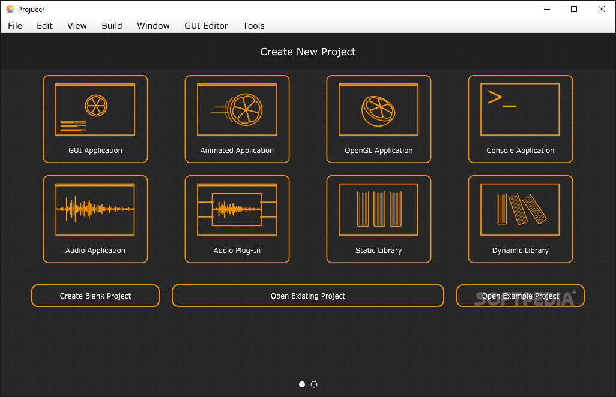Open the File menu

point(15,26)
